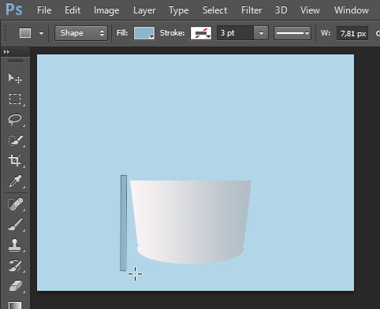Open the stroke width dropdown arrow
The height and width of the screenshot is (309, 380).
click(261, 33)
